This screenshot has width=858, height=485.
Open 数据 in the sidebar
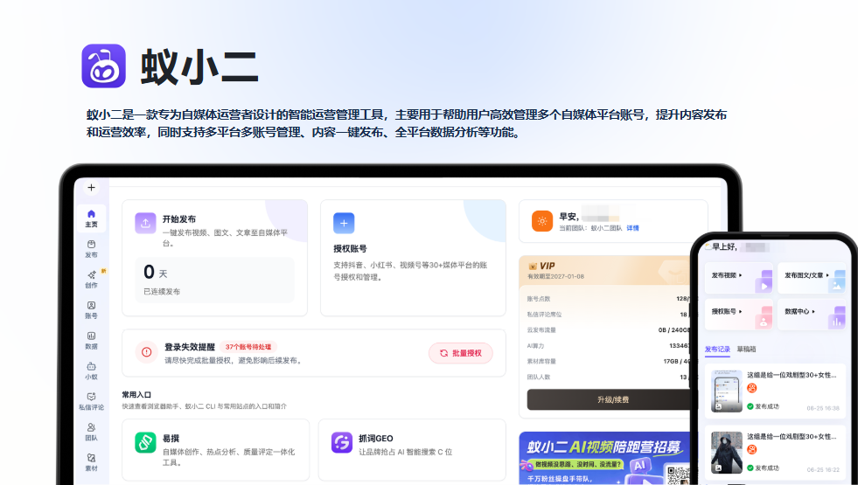coord(91,341)
